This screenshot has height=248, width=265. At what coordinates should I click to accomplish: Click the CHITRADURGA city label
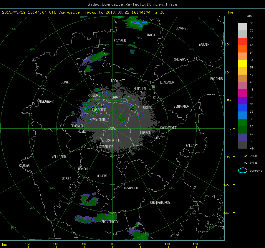tap(160, 203)
